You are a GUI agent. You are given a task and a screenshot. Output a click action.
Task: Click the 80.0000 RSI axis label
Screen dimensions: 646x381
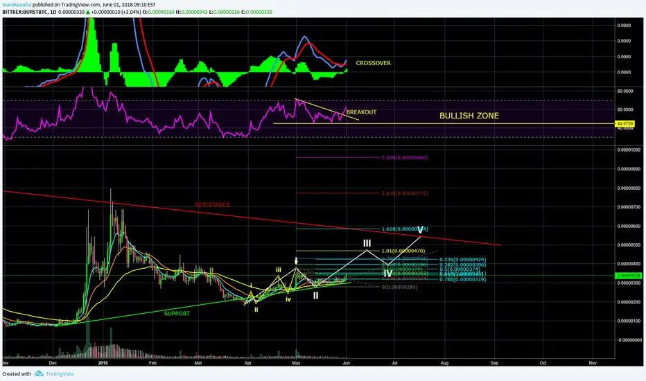[625, 91]
